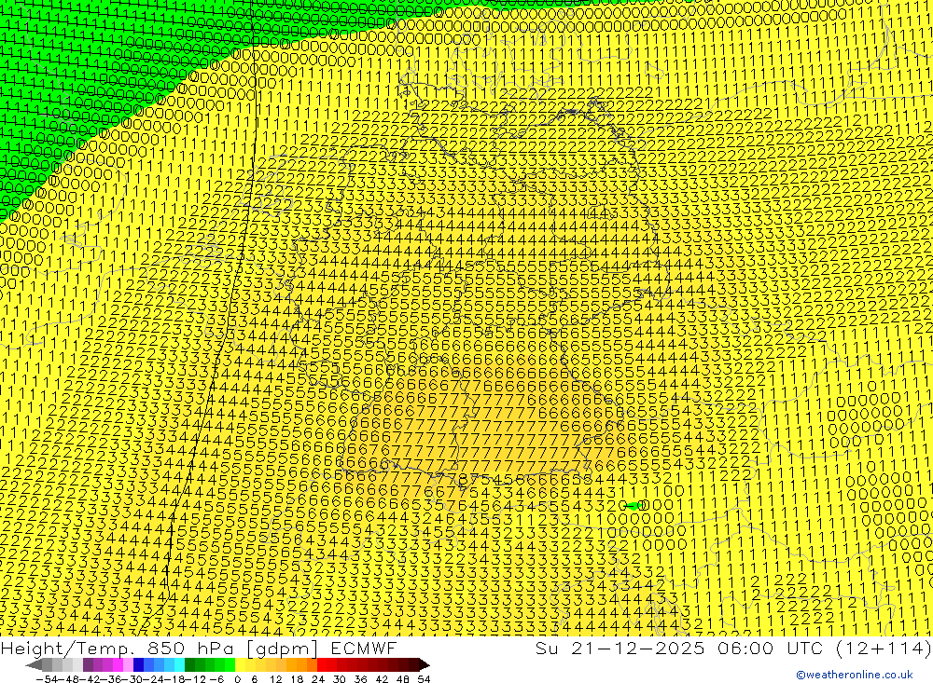Pick the bright red legend swatch above 24
The height and width of the screenshot is (683, 933).
coord(322,664)
